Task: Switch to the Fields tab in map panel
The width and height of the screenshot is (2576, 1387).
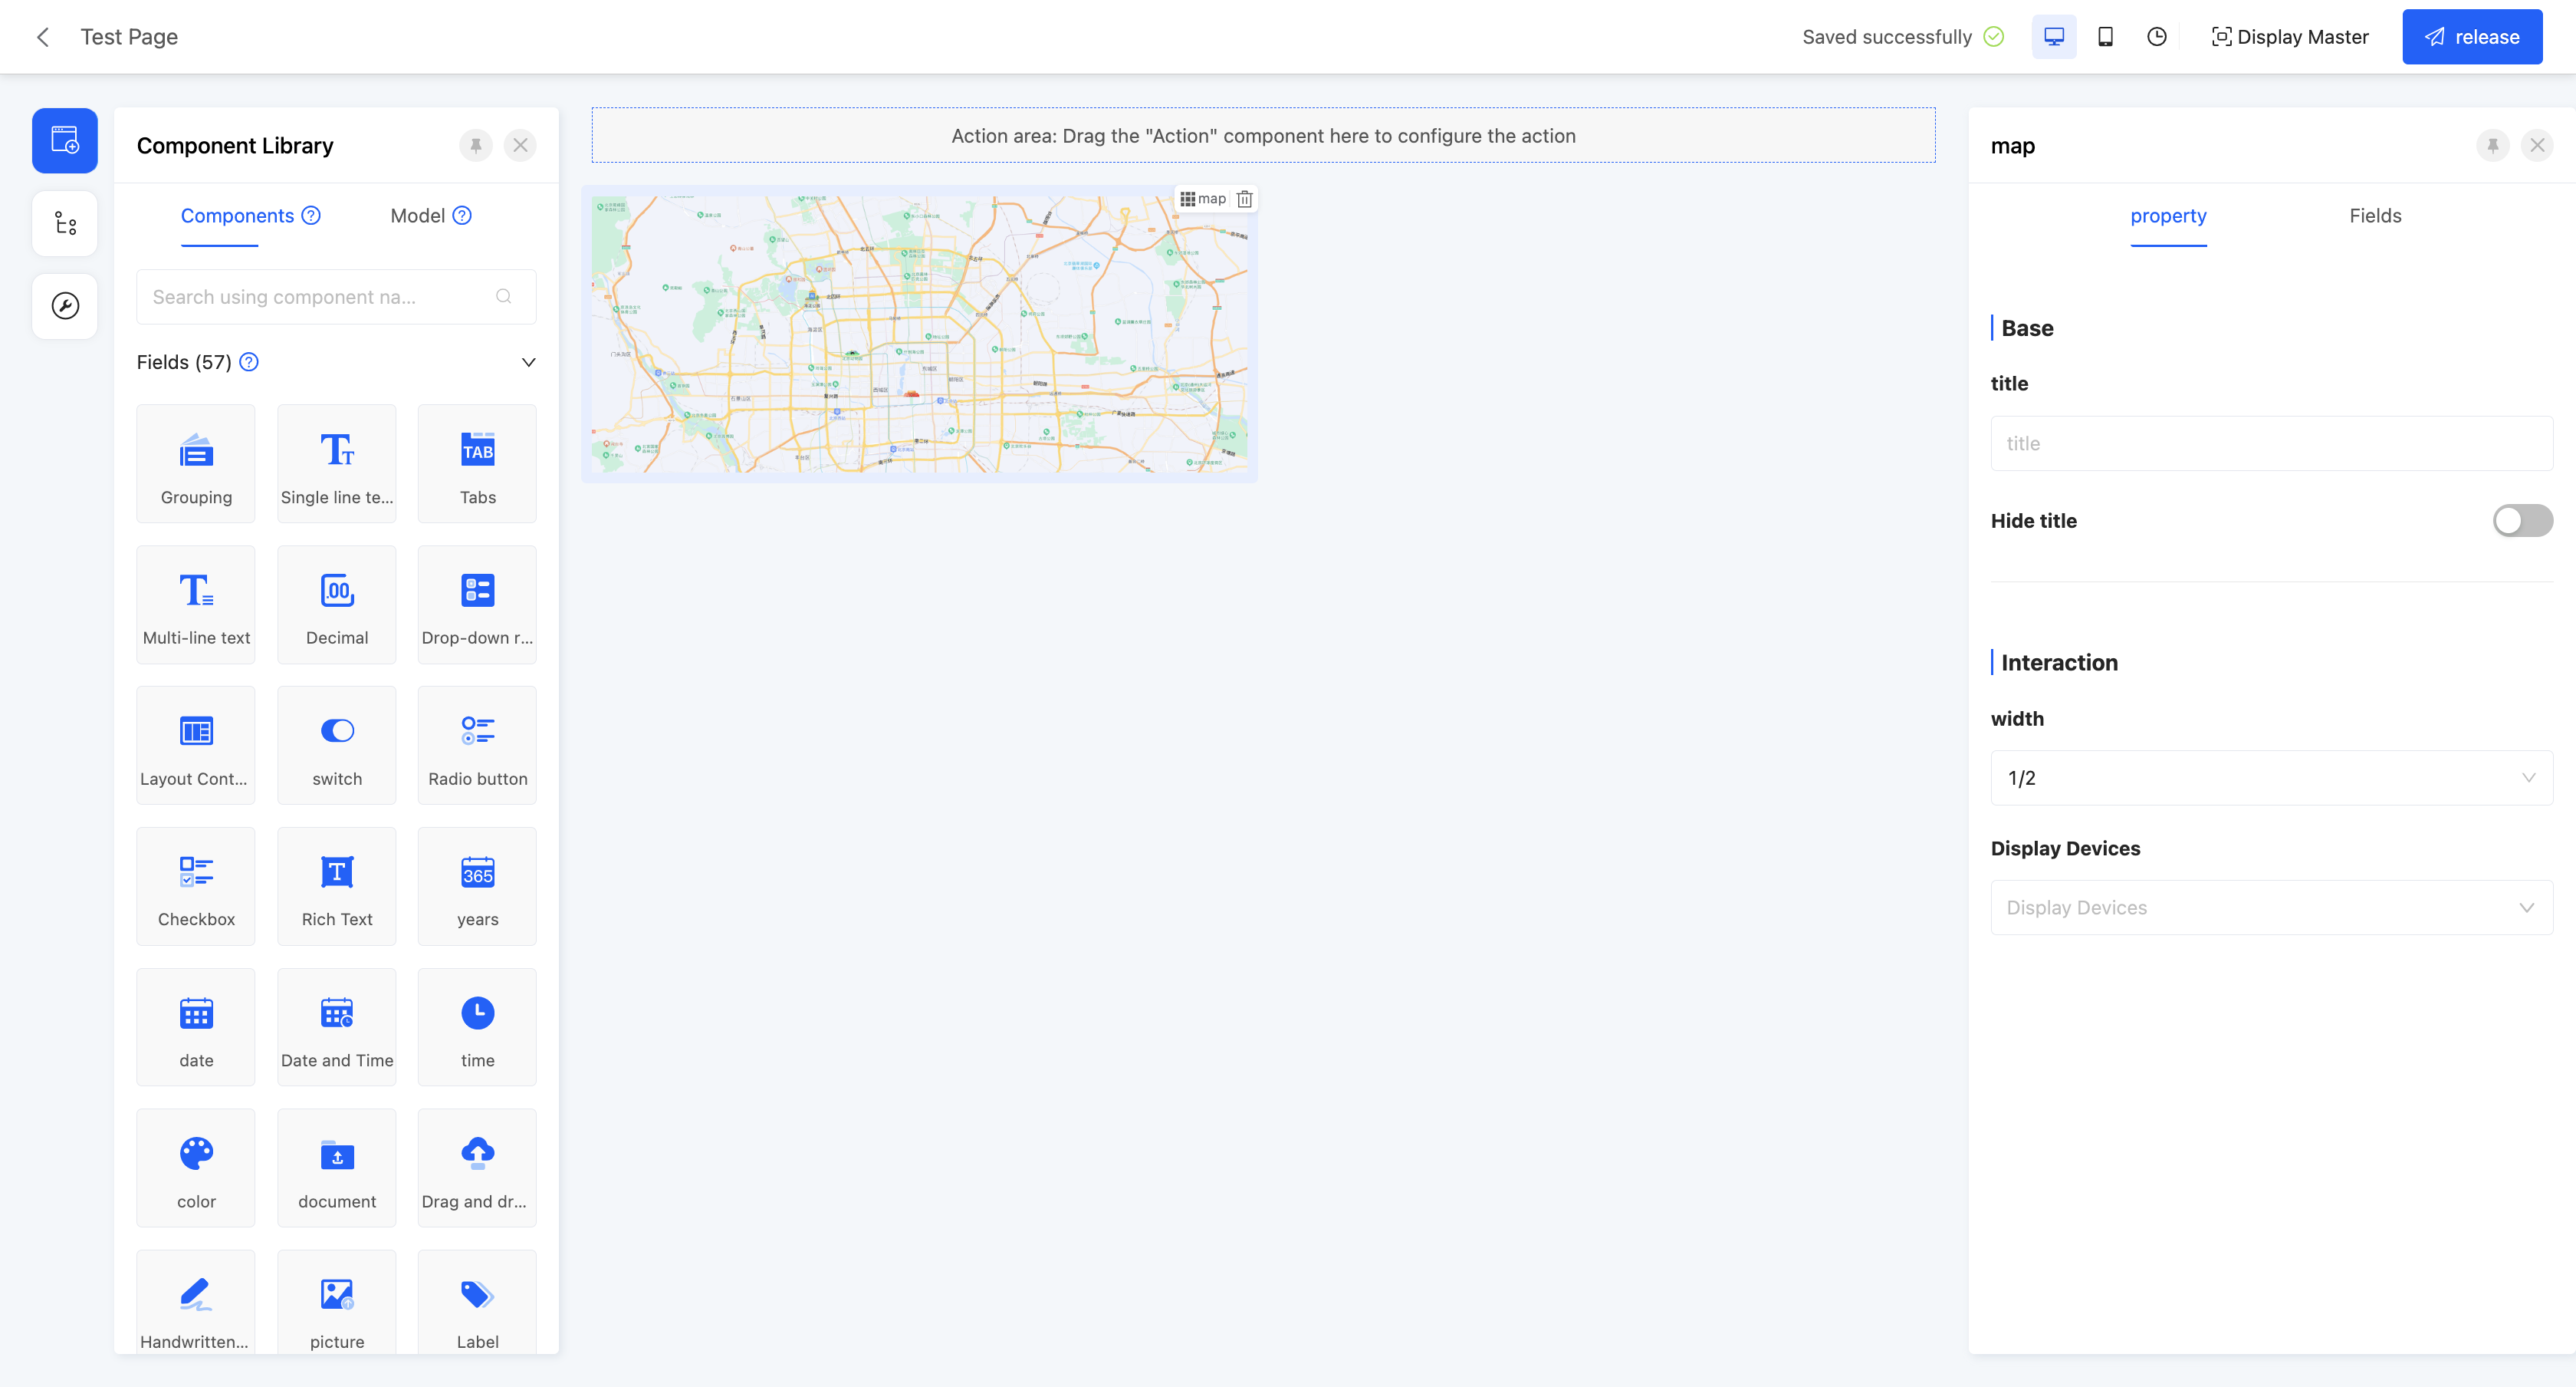Action: [2374, 215]
